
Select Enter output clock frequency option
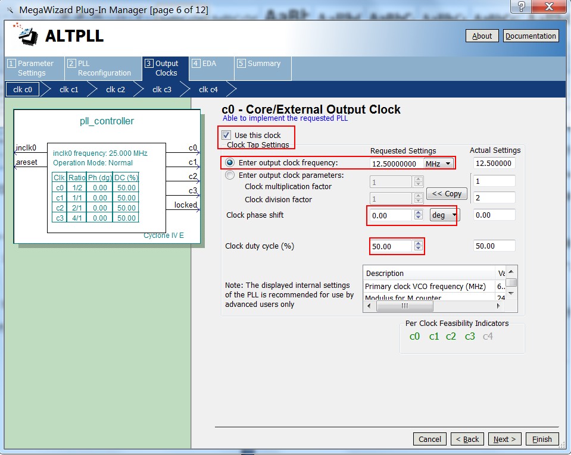click(230, 163)
